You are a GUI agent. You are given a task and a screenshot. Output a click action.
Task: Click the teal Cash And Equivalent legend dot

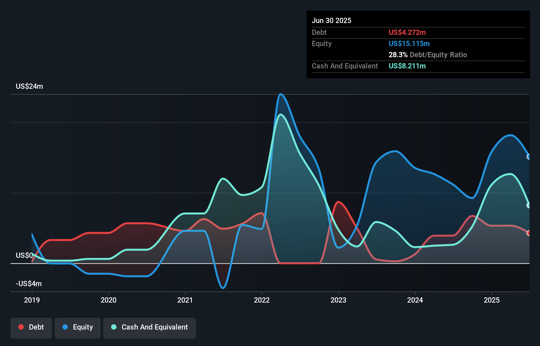point(114,327)
